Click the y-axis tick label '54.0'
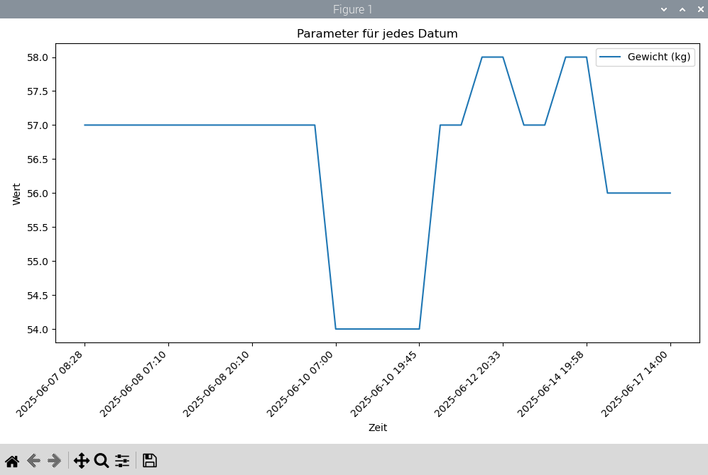Viewport: 708px width, 475px height. [37, 330]
